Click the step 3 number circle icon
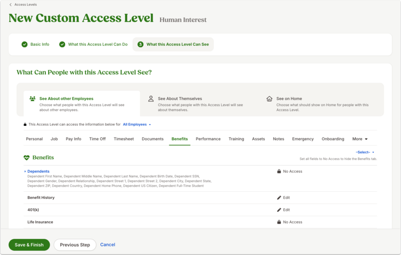The height and width of the screenshot is (255, 401). click(x=140, y=44)
